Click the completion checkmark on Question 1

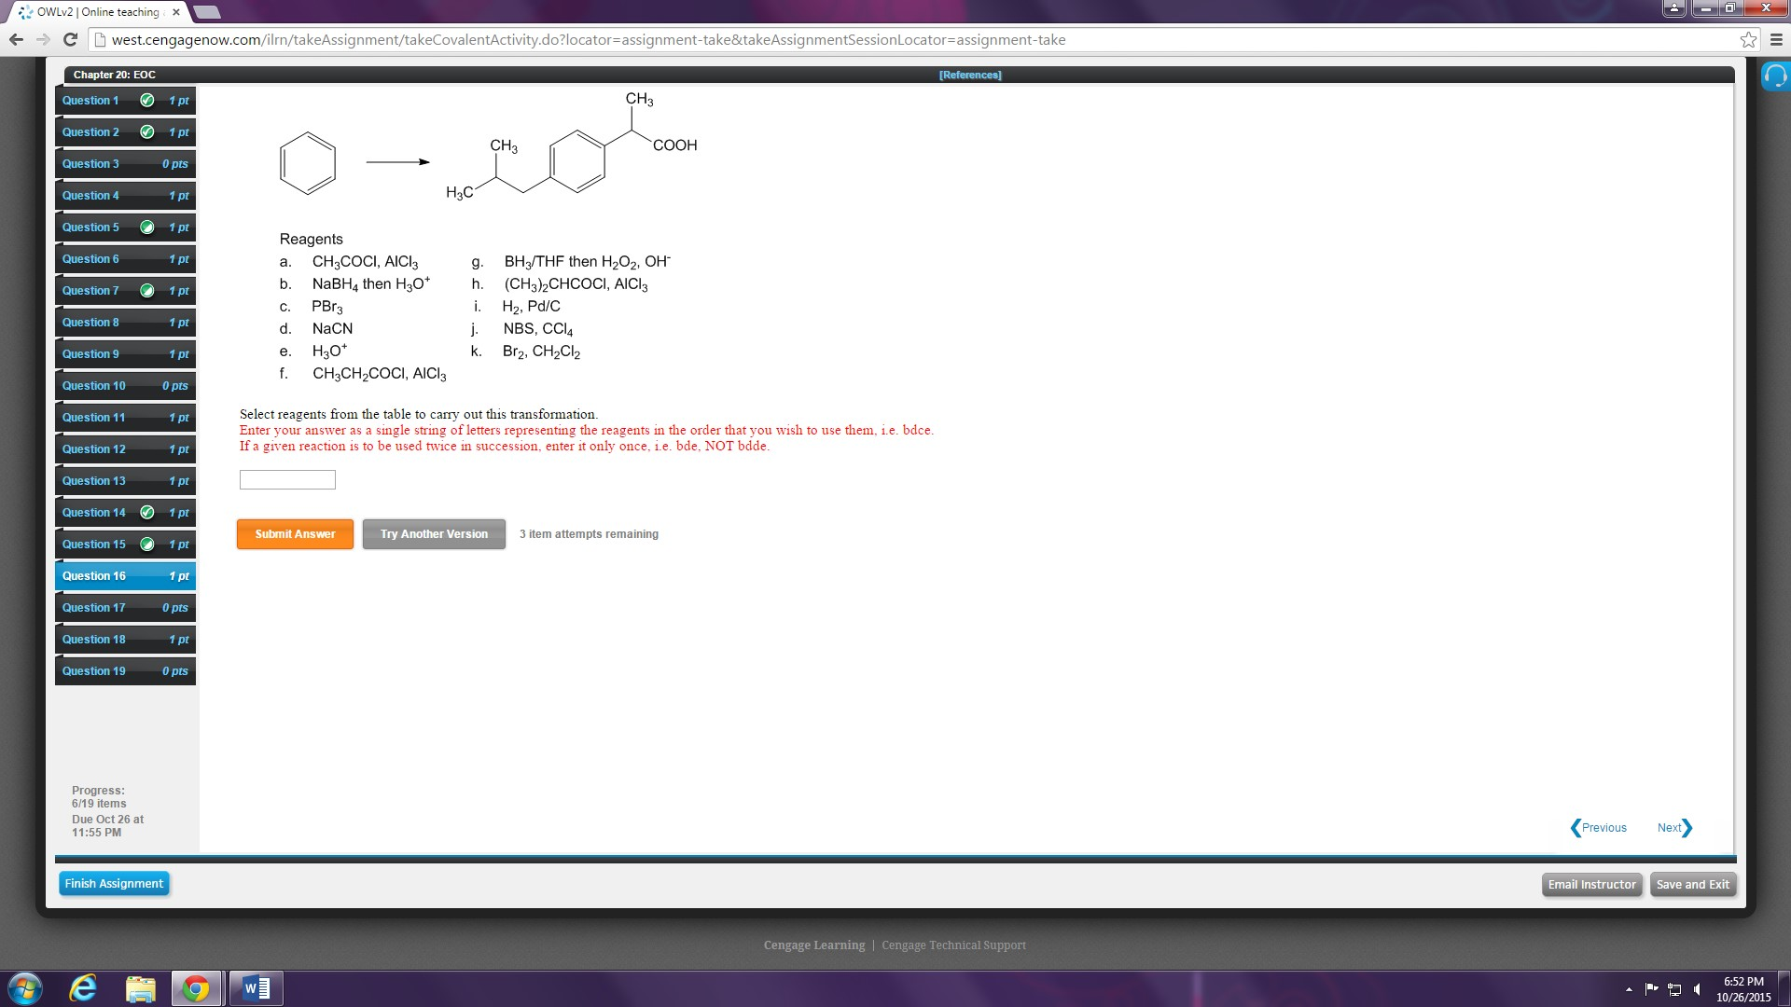(146, 101)
